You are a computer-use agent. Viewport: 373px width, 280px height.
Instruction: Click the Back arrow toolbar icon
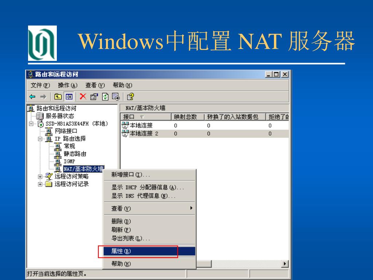pos(32,97)
